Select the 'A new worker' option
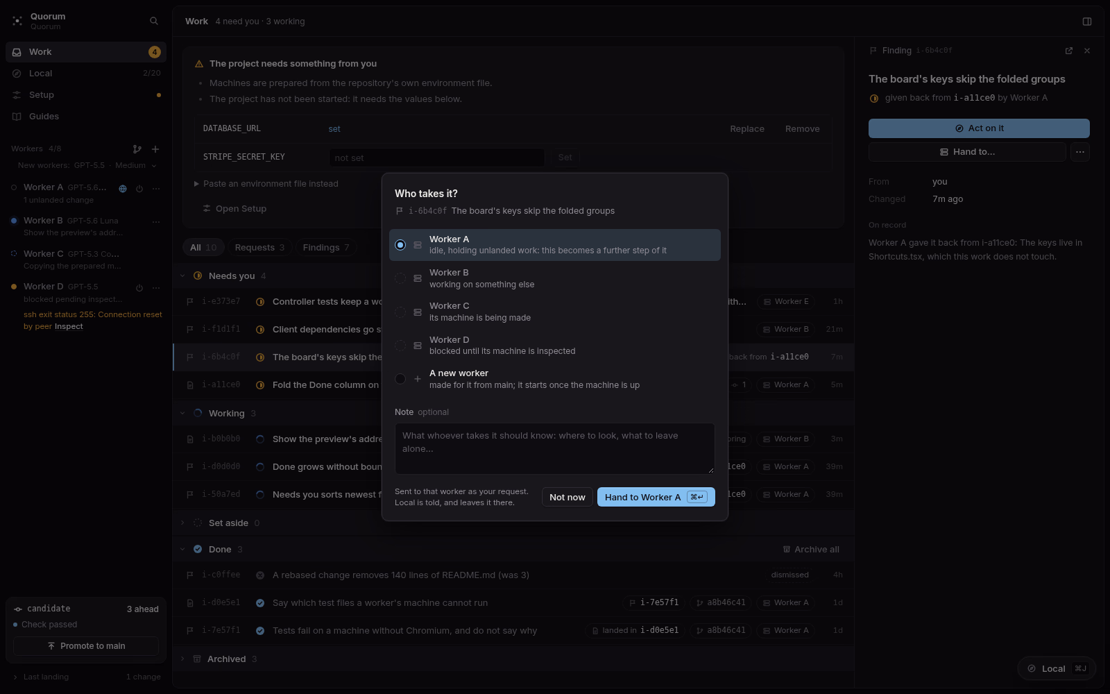 [x=554, y=379]
